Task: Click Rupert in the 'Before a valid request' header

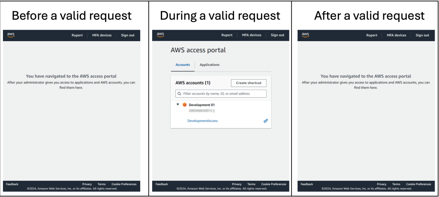Action: tap(77, 35)
